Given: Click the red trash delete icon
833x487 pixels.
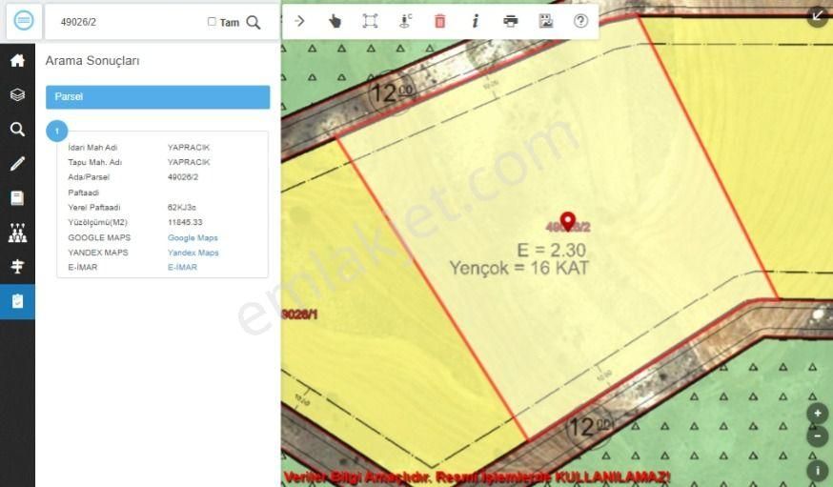Looking at the screenshot, I should click(439, 21).
